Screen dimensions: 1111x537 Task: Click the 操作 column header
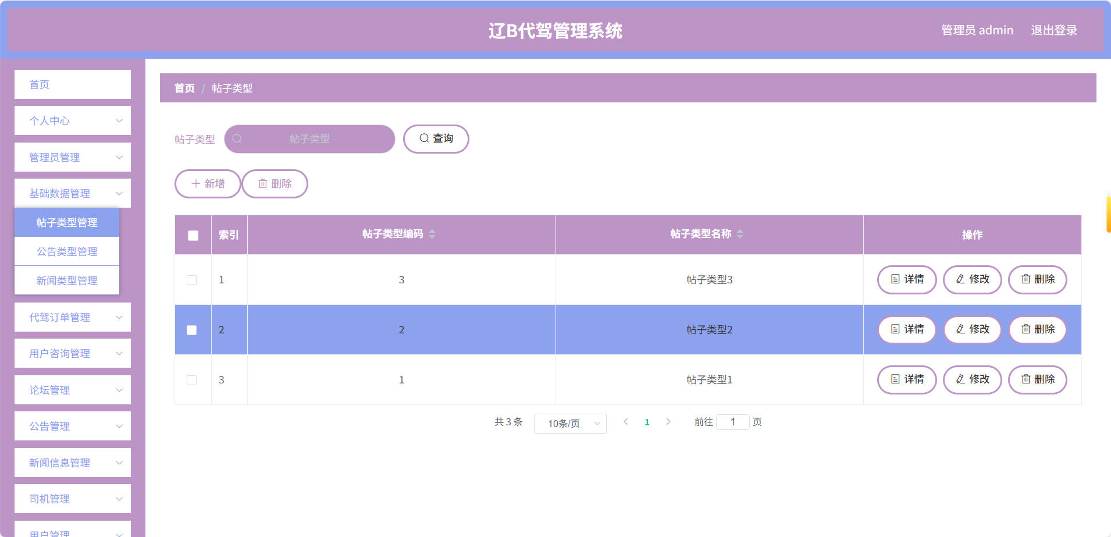(972, 235)
